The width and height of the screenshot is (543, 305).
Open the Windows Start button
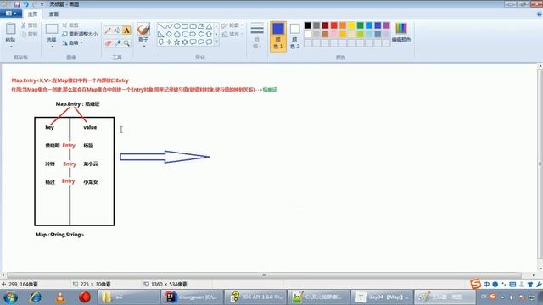(10, 297)
